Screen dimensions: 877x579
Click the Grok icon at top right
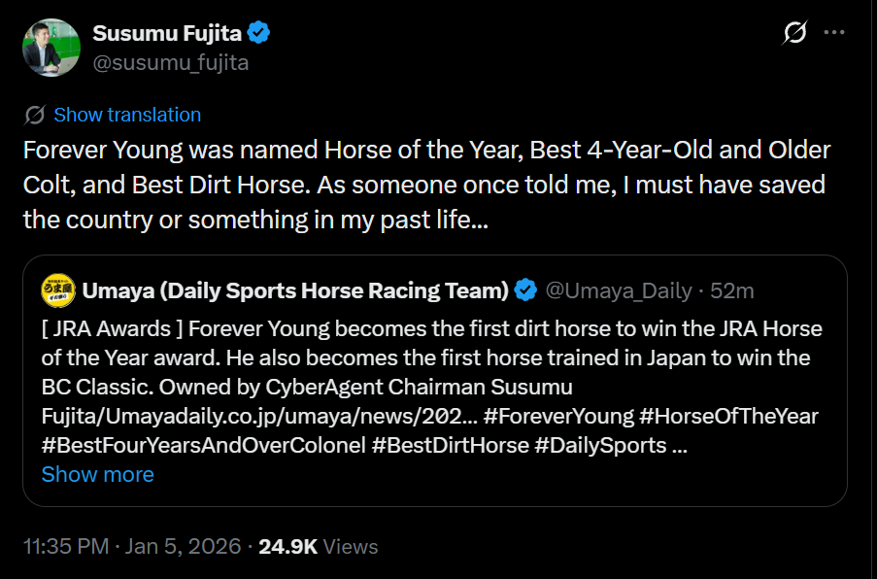point(794,33)
